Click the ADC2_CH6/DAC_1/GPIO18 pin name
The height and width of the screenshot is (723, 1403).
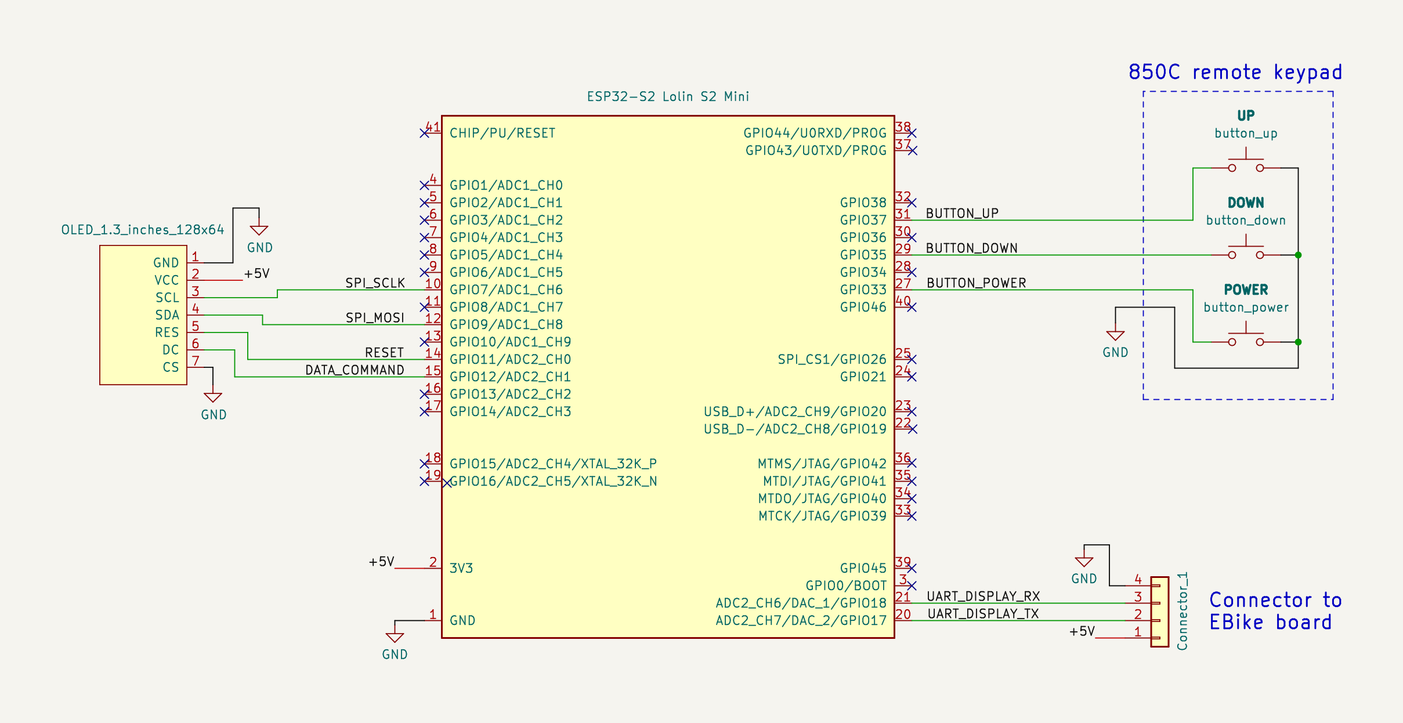pos(801,603)
